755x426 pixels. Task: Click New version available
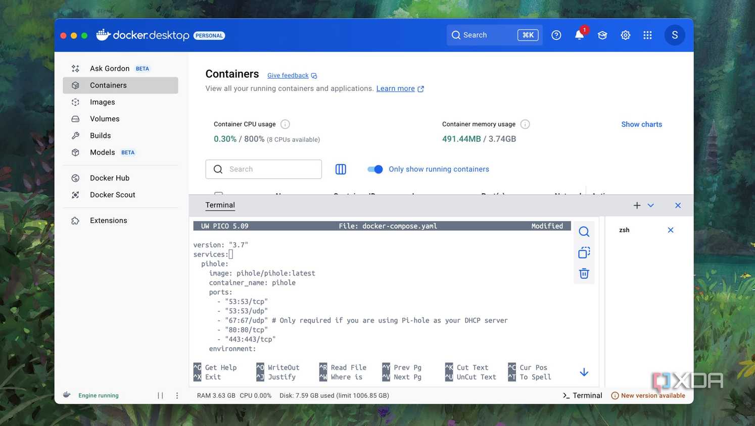[648, 396]
